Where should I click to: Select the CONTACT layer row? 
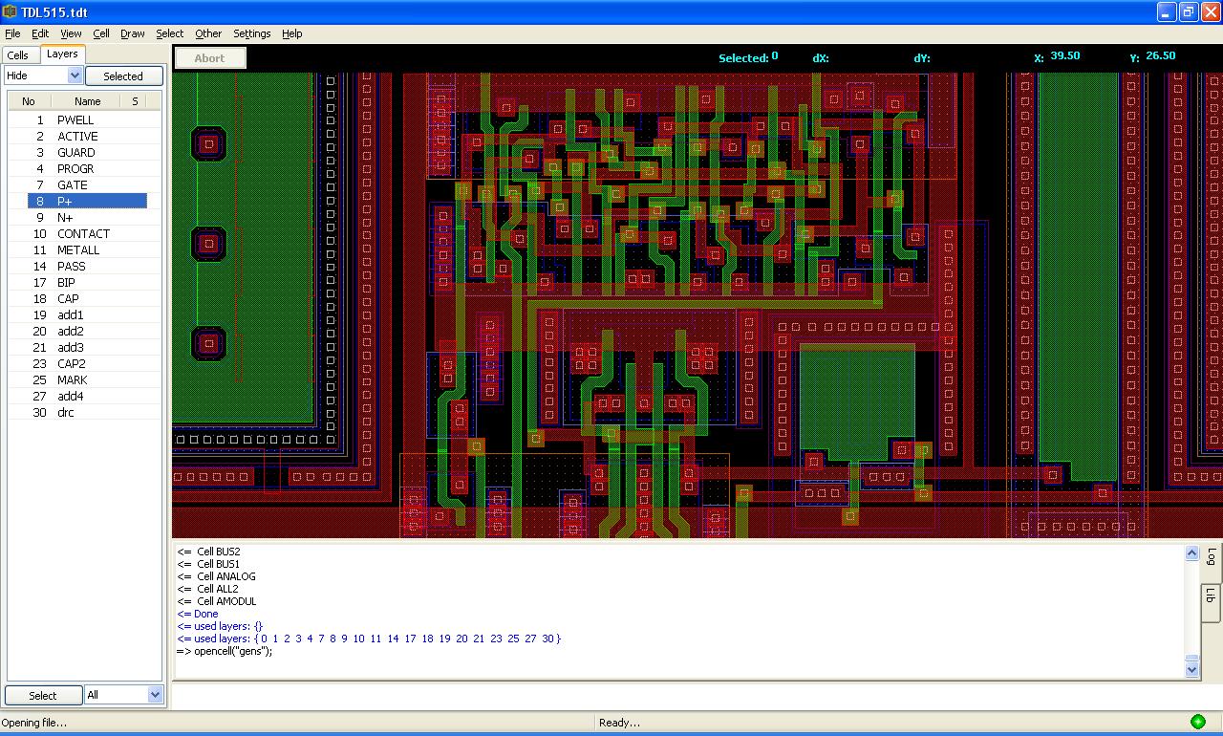86,234
